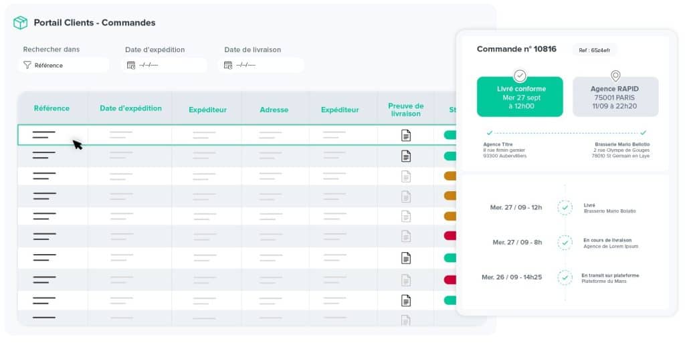Click checkmark beside En cours de livraison
Image resolution: width=685 pixels, height=343 pixels.
565,243
